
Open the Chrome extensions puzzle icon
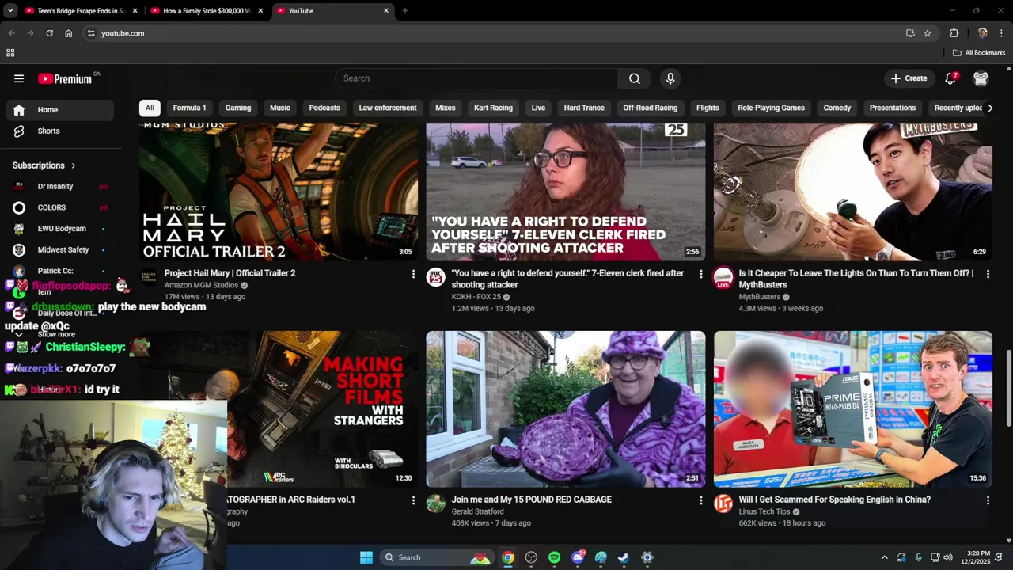[954, 33]
